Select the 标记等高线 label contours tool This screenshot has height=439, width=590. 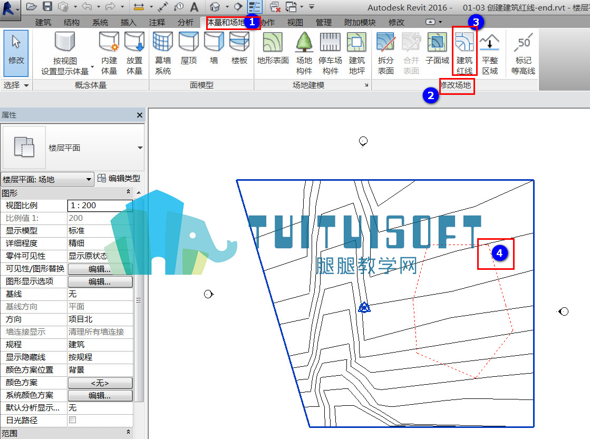click(523, 53)
